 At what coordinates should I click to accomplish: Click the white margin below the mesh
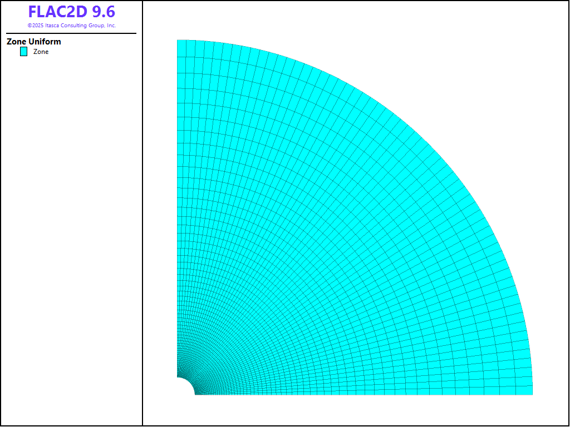tap(356, 410)
